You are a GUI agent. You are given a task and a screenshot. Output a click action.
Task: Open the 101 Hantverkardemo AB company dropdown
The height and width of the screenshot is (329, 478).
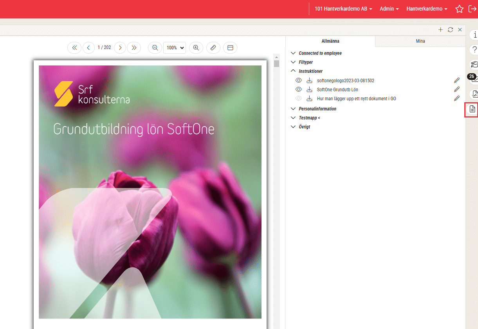pos(343,9)
